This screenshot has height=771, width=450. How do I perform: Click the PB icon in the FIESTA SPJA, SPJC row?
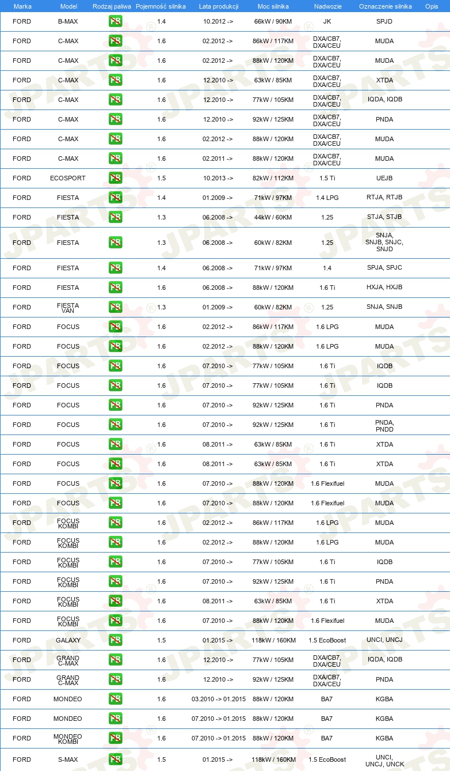point(116,268)
